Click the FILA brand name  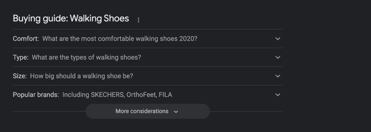coord(165,95)
